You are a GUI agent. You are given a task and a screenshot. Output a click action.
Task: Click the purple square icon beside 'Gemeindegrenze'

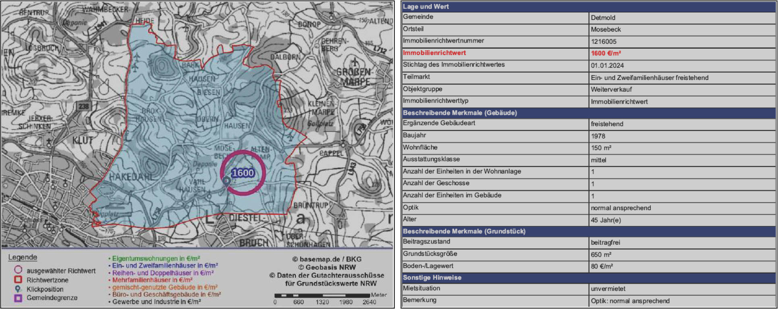18,298
